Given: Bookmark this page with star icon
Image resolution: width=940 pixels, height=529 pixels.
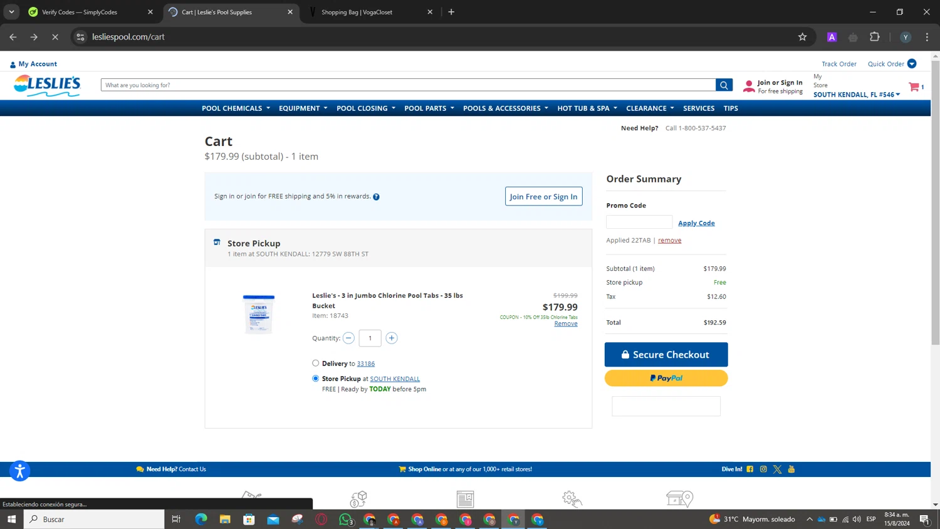Looking at the screenshot, I should click(x=802, y=37).
